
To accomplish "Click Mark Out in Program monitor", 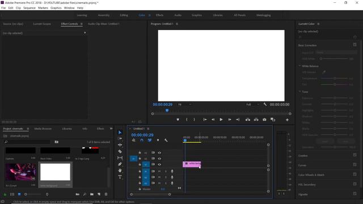I will [194, 120].
